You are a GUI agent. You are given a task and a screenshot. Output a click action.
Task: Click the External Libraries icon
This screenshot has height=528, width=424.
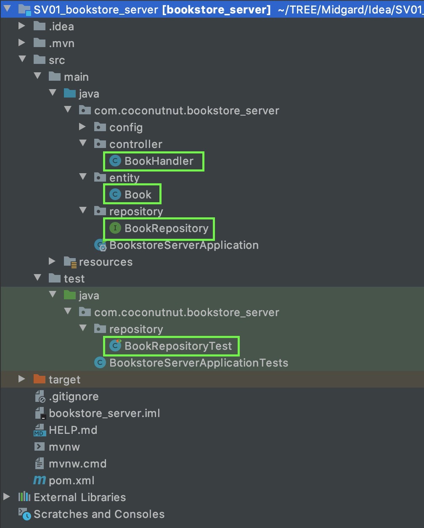(x=24, y=497)
